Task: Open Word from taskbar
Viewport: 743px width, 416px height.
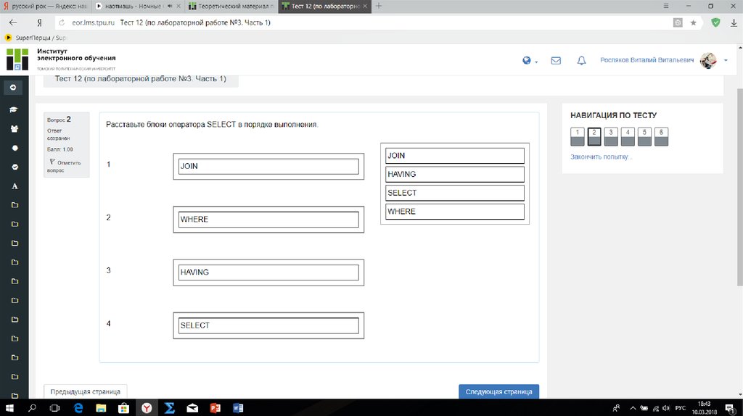Action: 238,407
